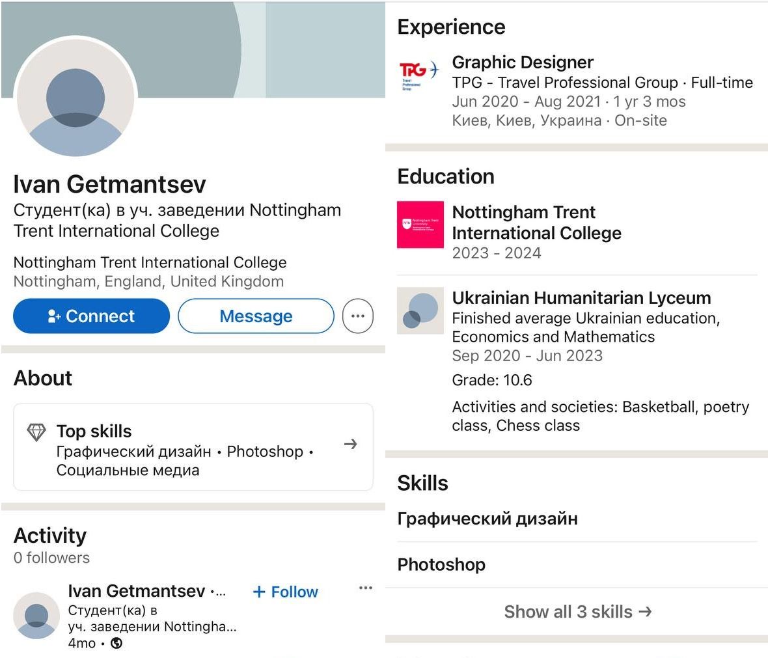
Task: Click the TPG company logo icon
Action: tap(419, 75)
